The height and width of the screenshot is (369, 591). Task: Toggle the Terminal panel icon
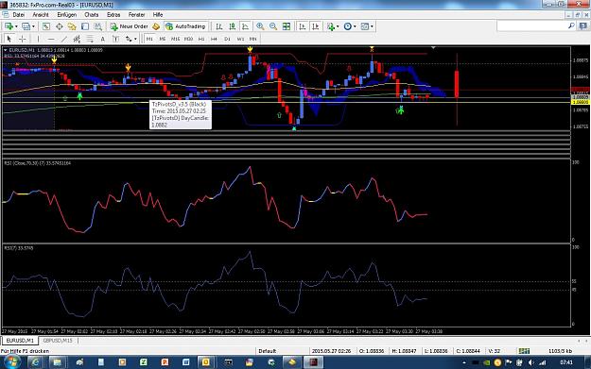click(85, 26)
